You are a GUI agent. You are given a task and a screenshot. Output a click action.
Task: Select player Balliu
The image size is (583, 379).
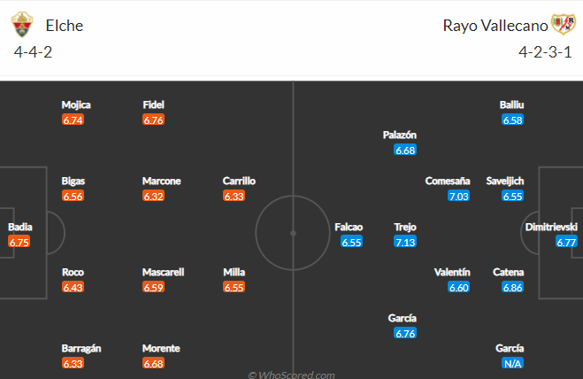[x=511, y=105]
